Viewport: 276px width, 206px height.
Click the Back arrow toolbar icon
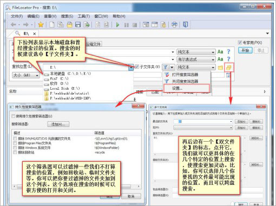[14, 24]
